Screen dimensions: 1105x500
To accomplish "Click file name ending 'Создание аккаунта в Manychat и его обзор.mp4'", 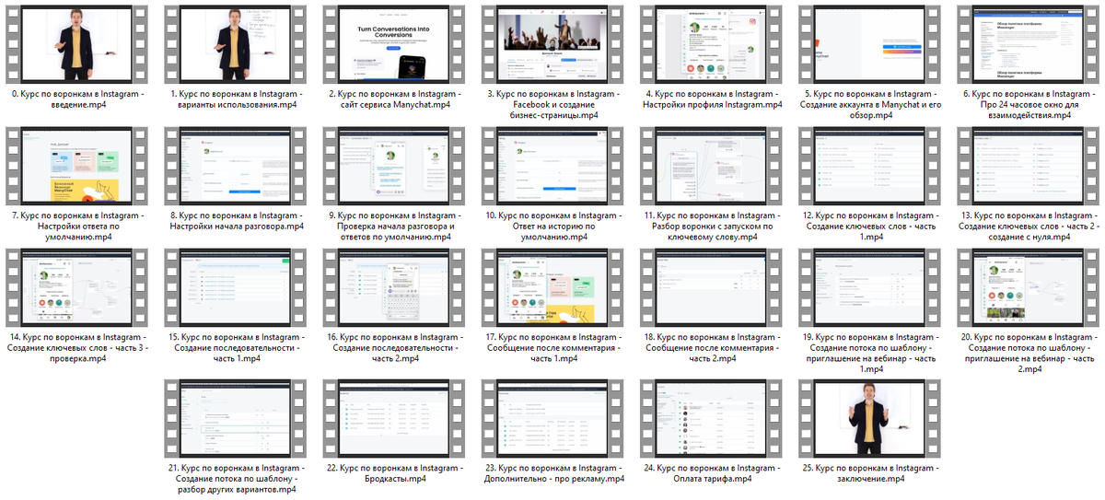I will pos(869,105).
